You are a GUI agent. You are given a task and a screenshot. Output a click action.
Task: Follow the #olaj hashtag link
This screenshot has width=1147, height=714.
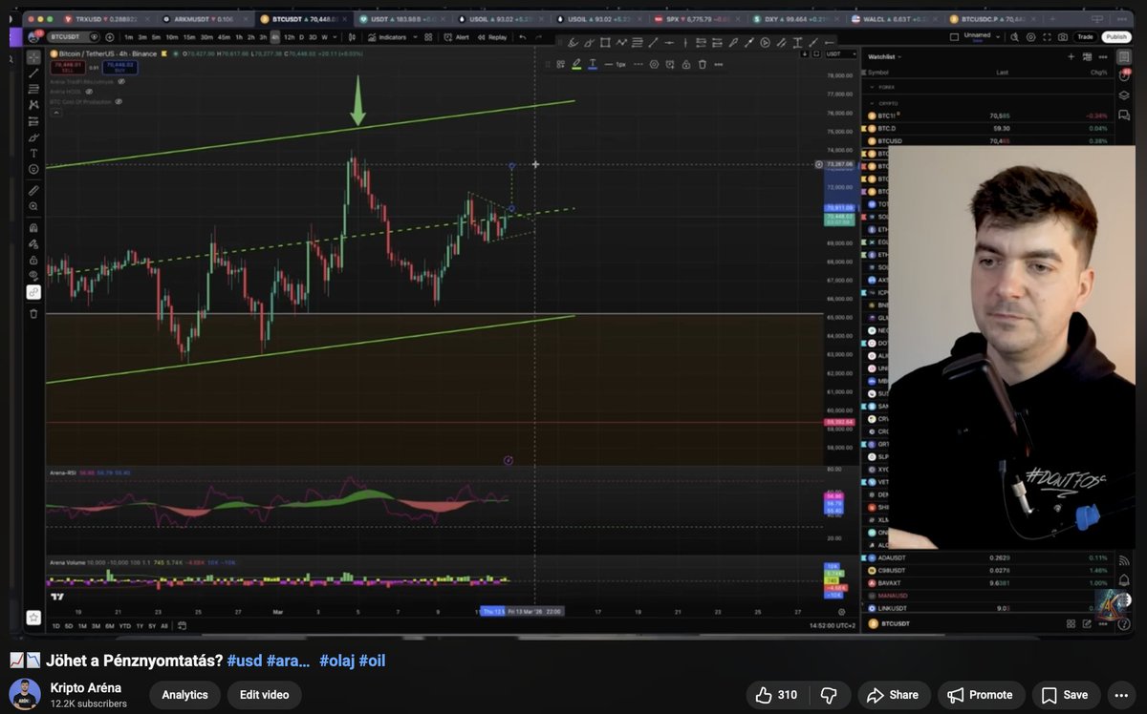[336, 661]
